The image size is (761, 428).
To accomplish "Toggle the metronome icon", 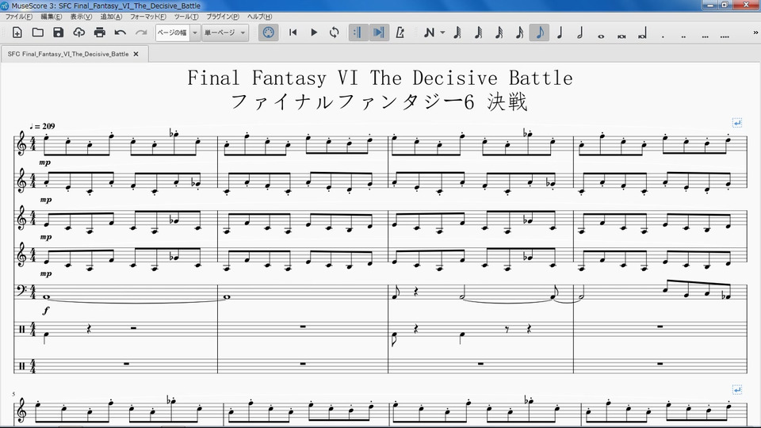I will [400, 32].
